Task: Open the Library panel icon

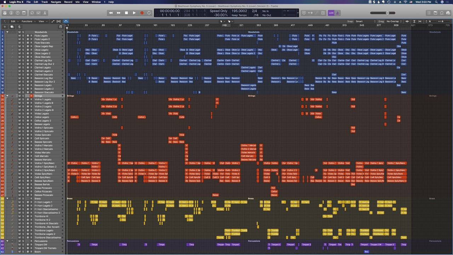Action: [x=5, y=13]
